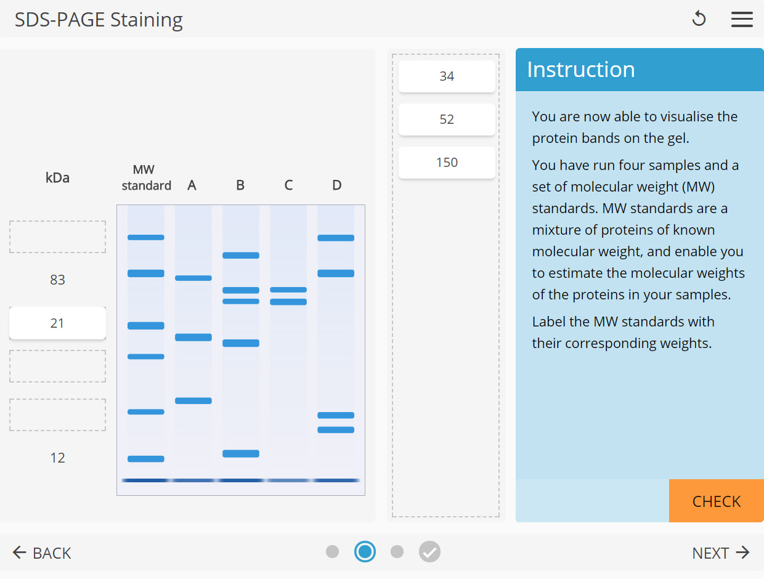Click the checkmark completion dot

pyautogui.click(x=429, y=552)
